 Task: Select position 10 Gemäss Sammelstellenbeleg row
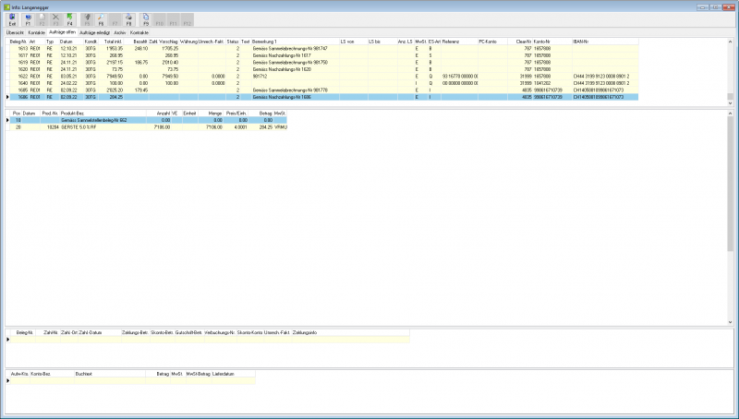(x=148, y=120)
